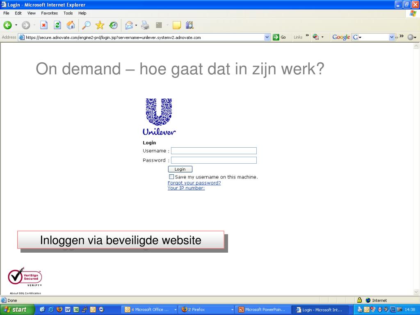Click the scroll down arrow of the page scrollbar
Image resolution: width=420 pixels, height=315 pixels.
(x=416, y=292)
